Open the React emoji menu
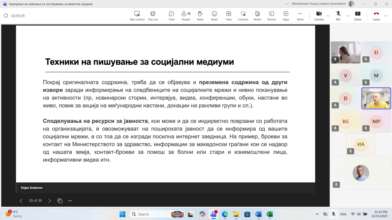 click(x=214, y=16)
